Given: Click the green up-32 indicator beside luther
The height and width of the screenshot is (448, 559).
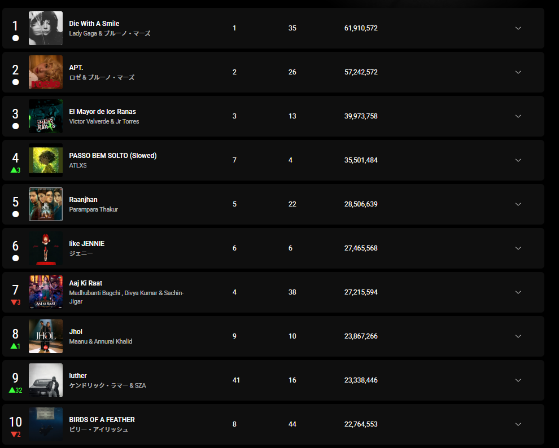Looking at the screenshot, I should point(15,390).
